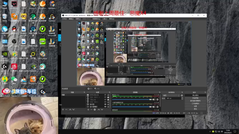Click the 滤镜 filters button above sources
The height and width of the screenshot is (134, 239).
97,89
